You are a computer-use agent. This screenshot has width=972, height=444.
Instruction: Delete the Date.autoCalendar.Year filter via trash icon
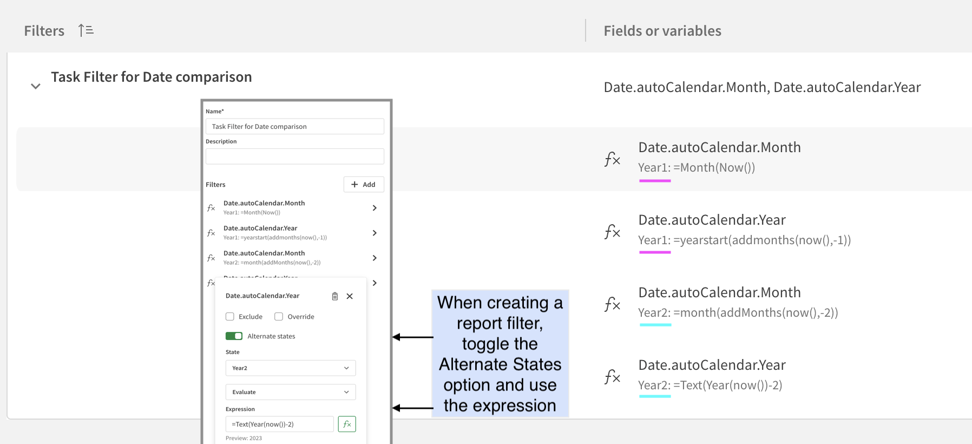pyautogui.click(x=335, y=296)
